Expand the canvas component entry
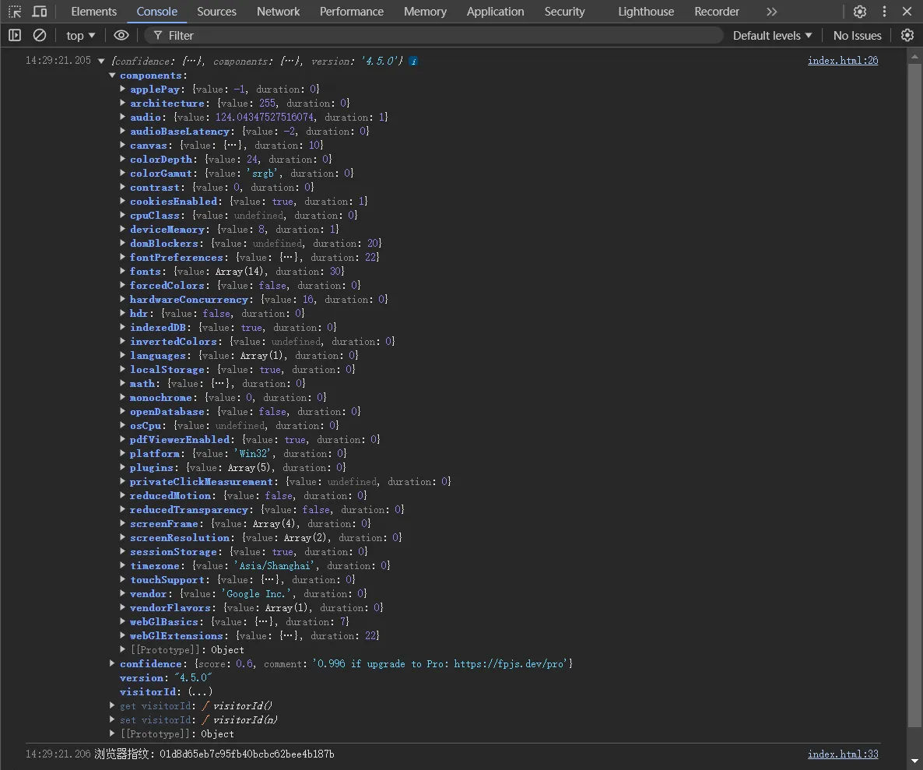Screen dimensions: 923x770 [x=123, y=145]
